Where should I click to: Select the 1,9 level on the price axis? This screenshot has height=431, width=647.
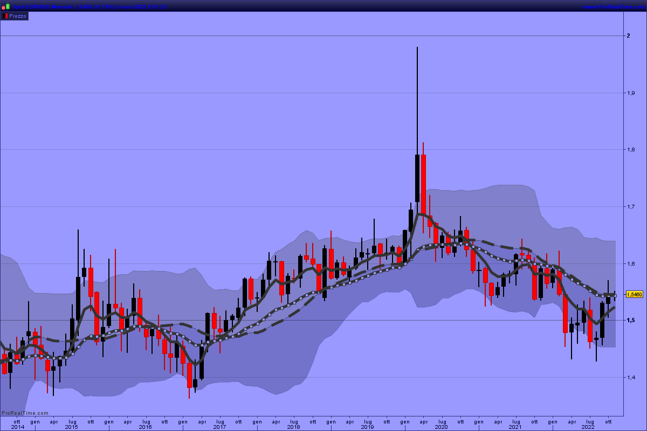(630, 93)
